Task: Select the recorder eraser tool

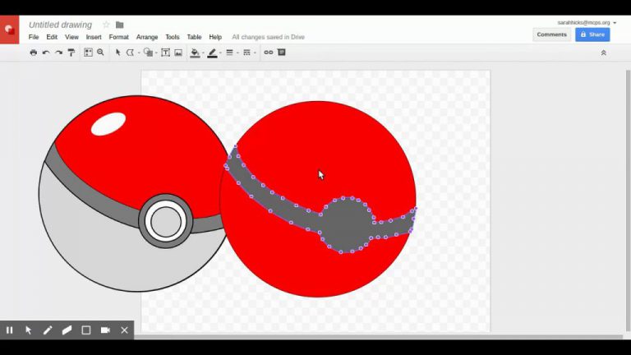Action: click(x=67, y=330)
